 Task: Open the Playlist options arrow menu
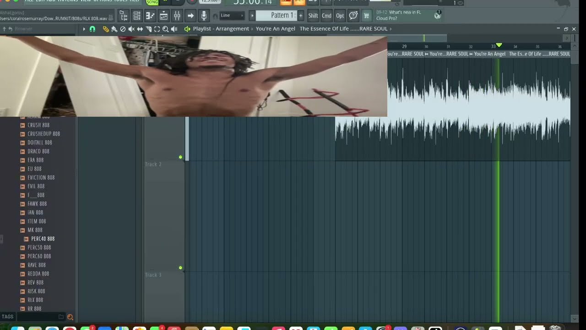[84, 29]
